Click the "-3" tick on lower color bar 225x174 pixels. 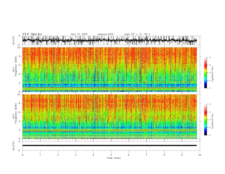pyautogui.click(x=209, y=104)
